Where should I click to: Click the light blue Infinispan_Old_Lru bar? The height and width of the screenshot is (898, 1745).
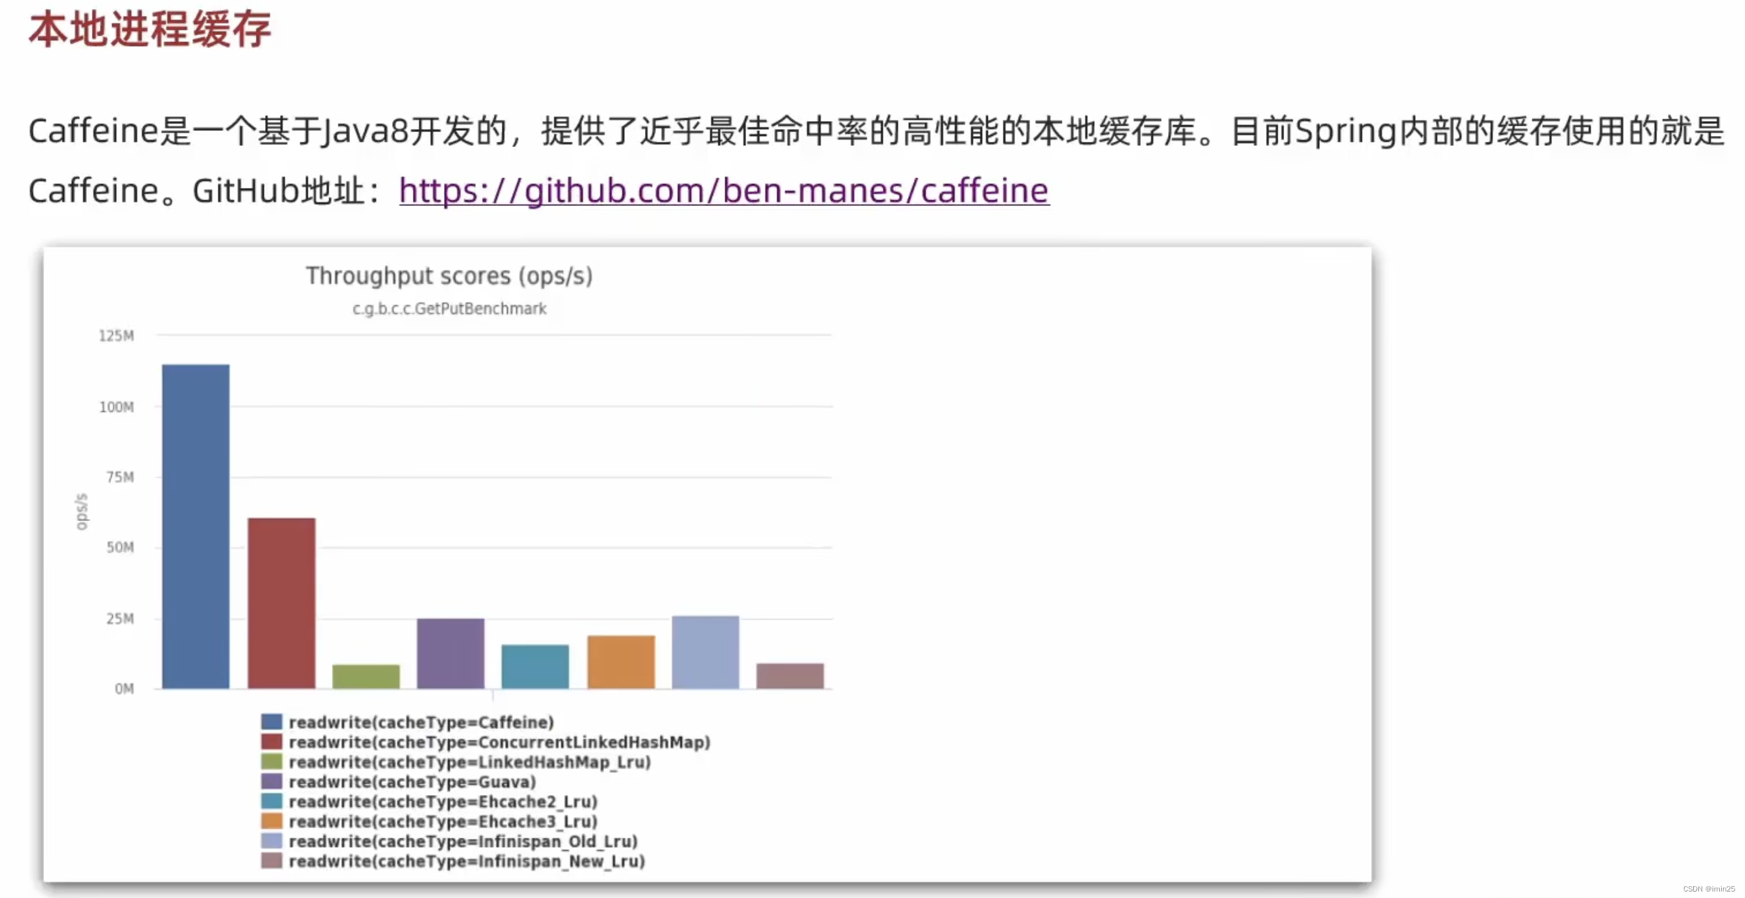(705, 653)
